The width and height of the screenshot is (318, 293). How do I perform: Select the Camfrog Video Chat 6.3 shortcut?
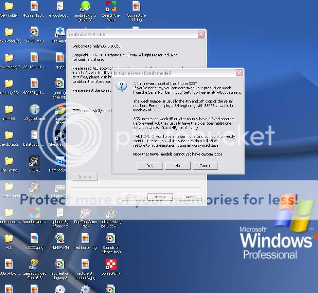pyautogui.click(x=34, y=264)
